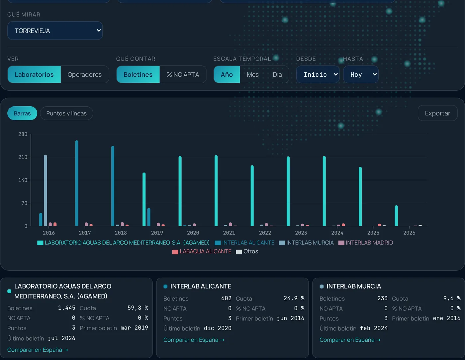The height and width of the screenshot is (360, 465).
Task: Click the 24,9 % Cuota value
Action: 294,298
